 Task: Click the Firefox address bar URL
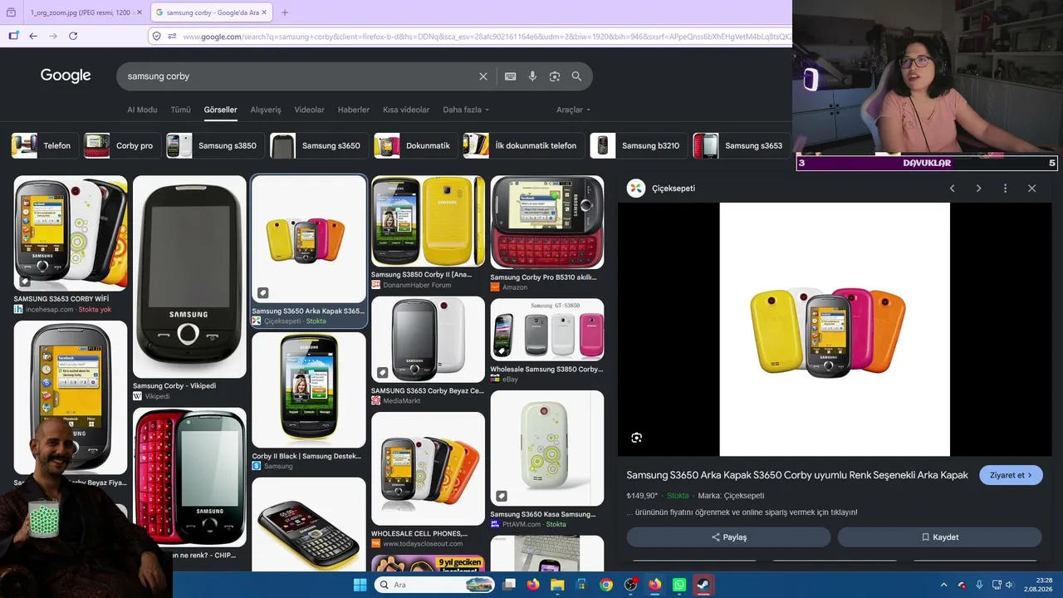[486, 37]
